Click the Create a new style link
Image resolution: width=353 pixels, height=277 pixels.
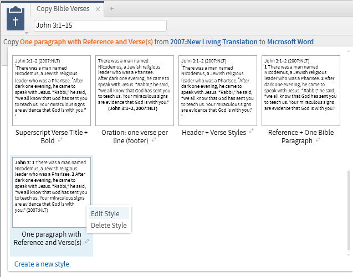(42, 264)
